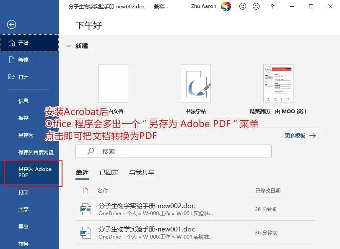Image resolution: width=340 pixels, height=249 pixels.
Task: Click the 36 分钟前 date of new001.doc
Action: pyautogui.click(x=266, y=233)
